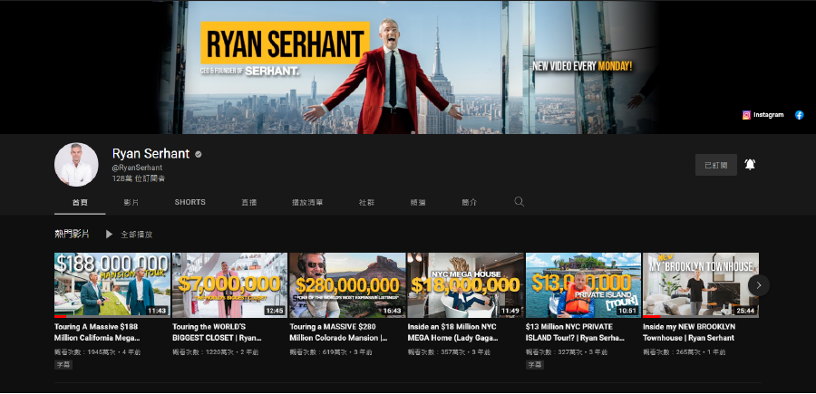Viewport: 816px width, 394px height.
Task: Click title 'Inside my NEW BROOKLYN Townhouse'
Action: [688, 332]
